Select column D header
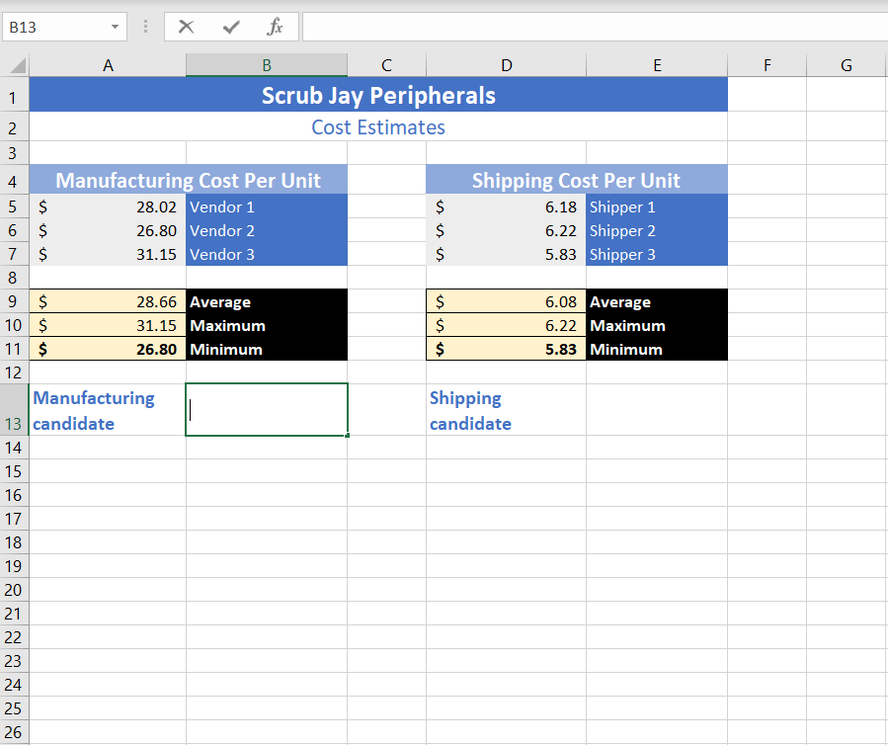888x745 pixels. pyautogui.click(x=507, y=65)
